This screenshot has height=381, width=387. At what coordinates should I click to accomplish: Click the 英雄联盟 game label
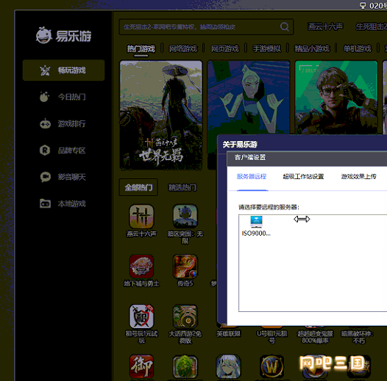[x=228, y=334]
